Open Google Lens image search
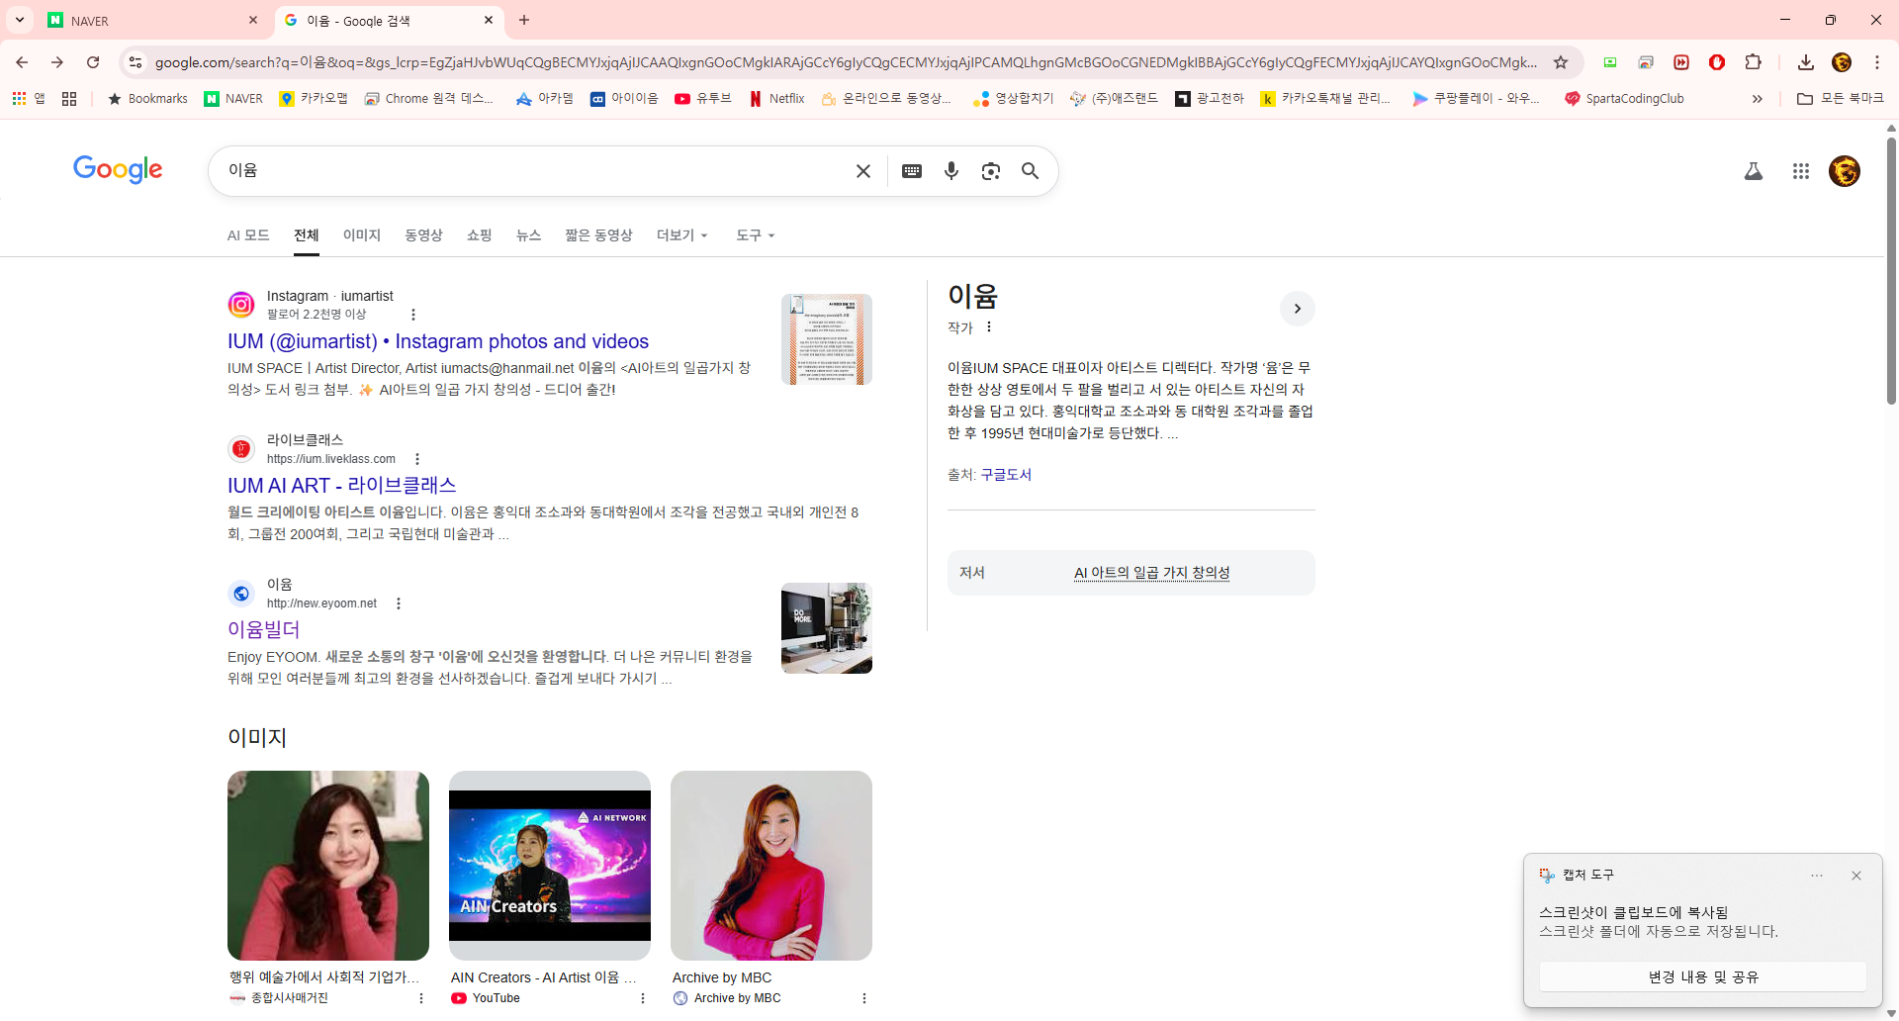 pyautogui.click(x=991, y=171)
